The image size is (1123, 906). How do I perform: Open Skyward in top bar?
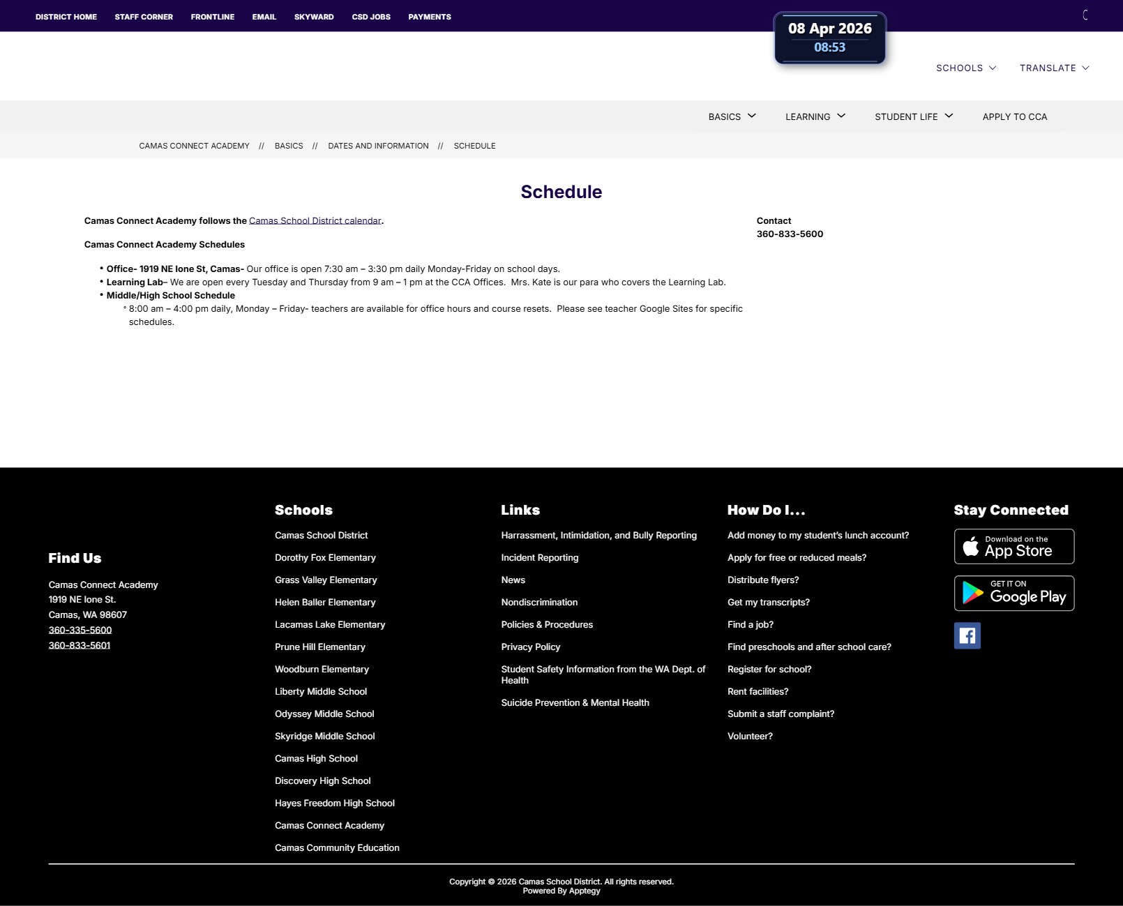[314, 17]
